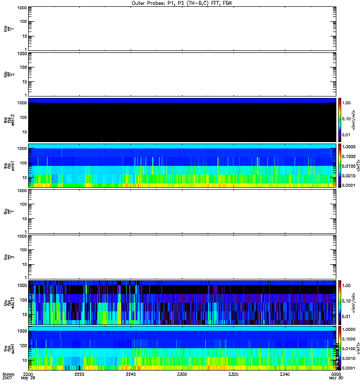This screenshot has height=388, width=364.
Task: Click the thc fbk scm1 spectrogram panel
Action: [x=182, y=348]
